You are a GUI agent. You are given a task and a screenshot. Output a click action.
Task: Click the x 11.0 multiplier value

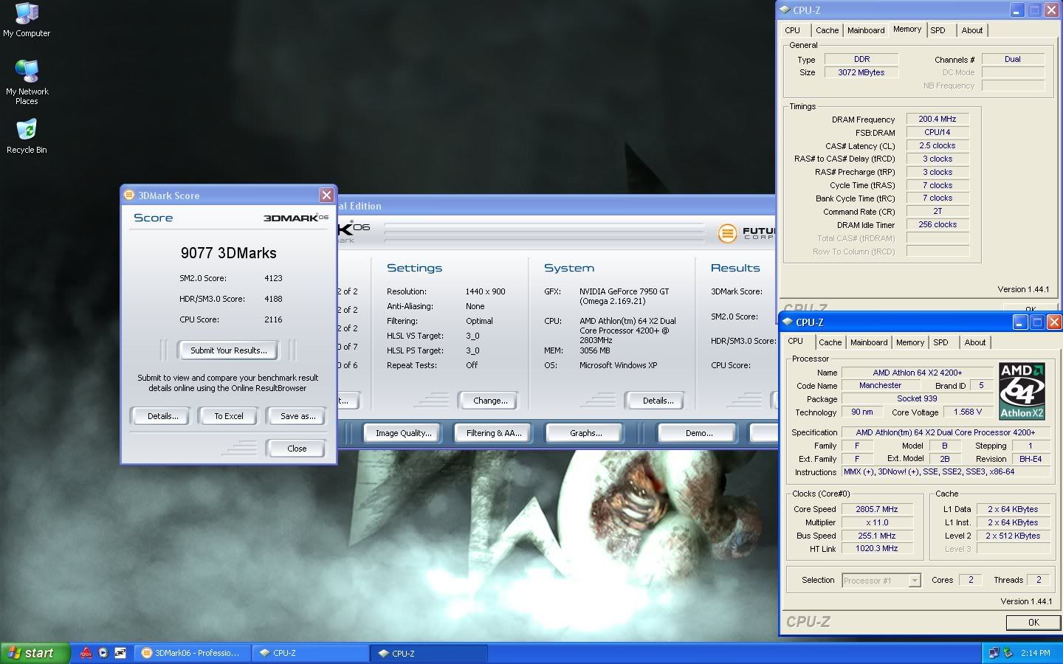[877, 522]
